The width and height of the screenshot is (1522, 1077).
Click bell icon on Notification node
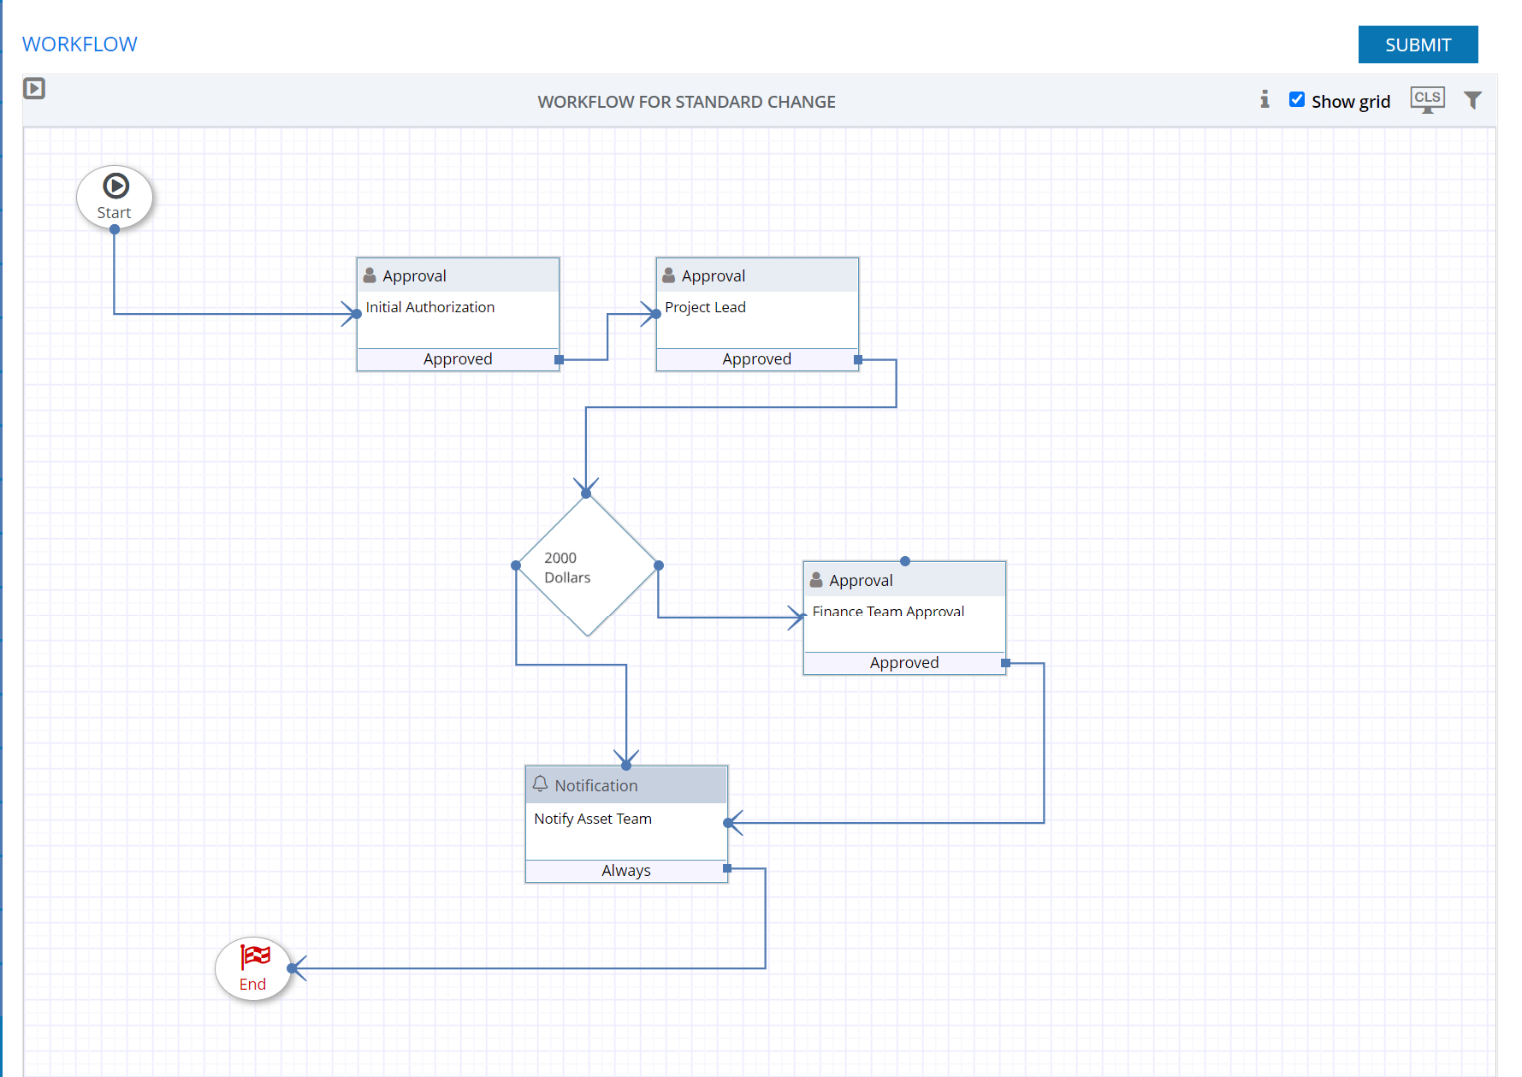540,784
